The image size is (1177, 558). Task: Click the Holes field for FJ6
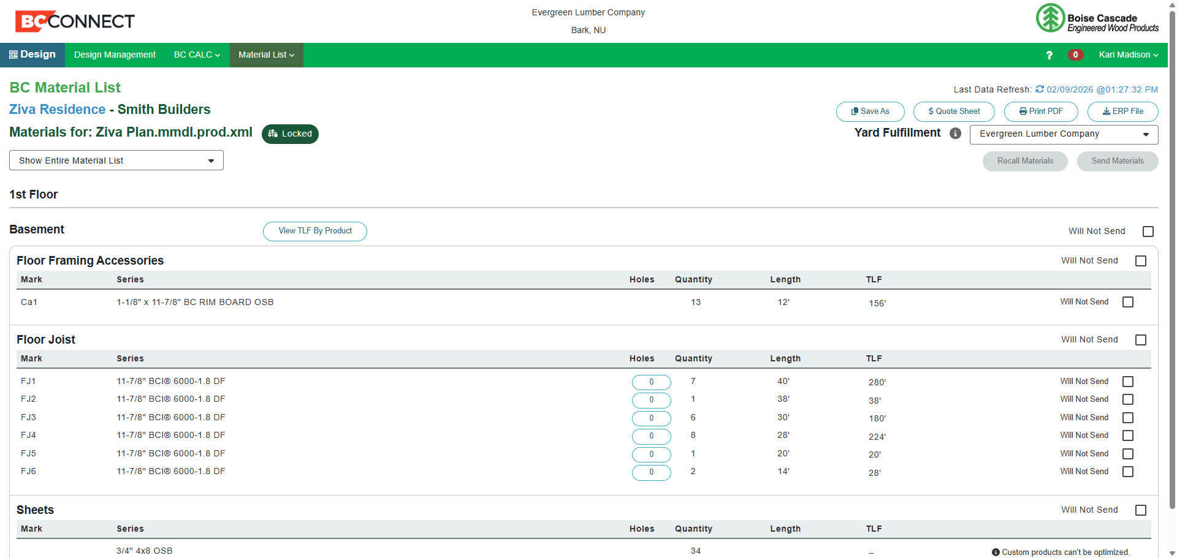coord(651,472)
